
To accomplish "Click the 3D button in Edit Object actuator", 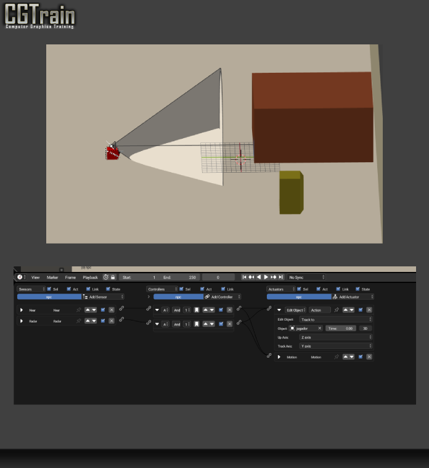I will tap(366, 329).
